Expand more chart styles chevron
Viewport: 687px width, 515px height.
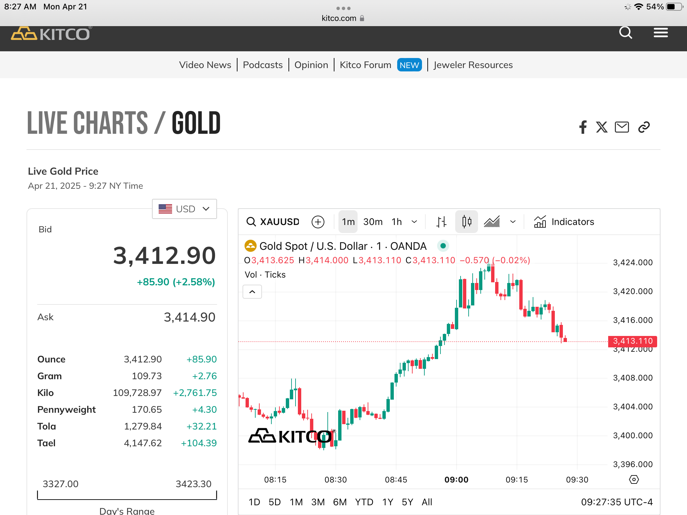point(513,222)
